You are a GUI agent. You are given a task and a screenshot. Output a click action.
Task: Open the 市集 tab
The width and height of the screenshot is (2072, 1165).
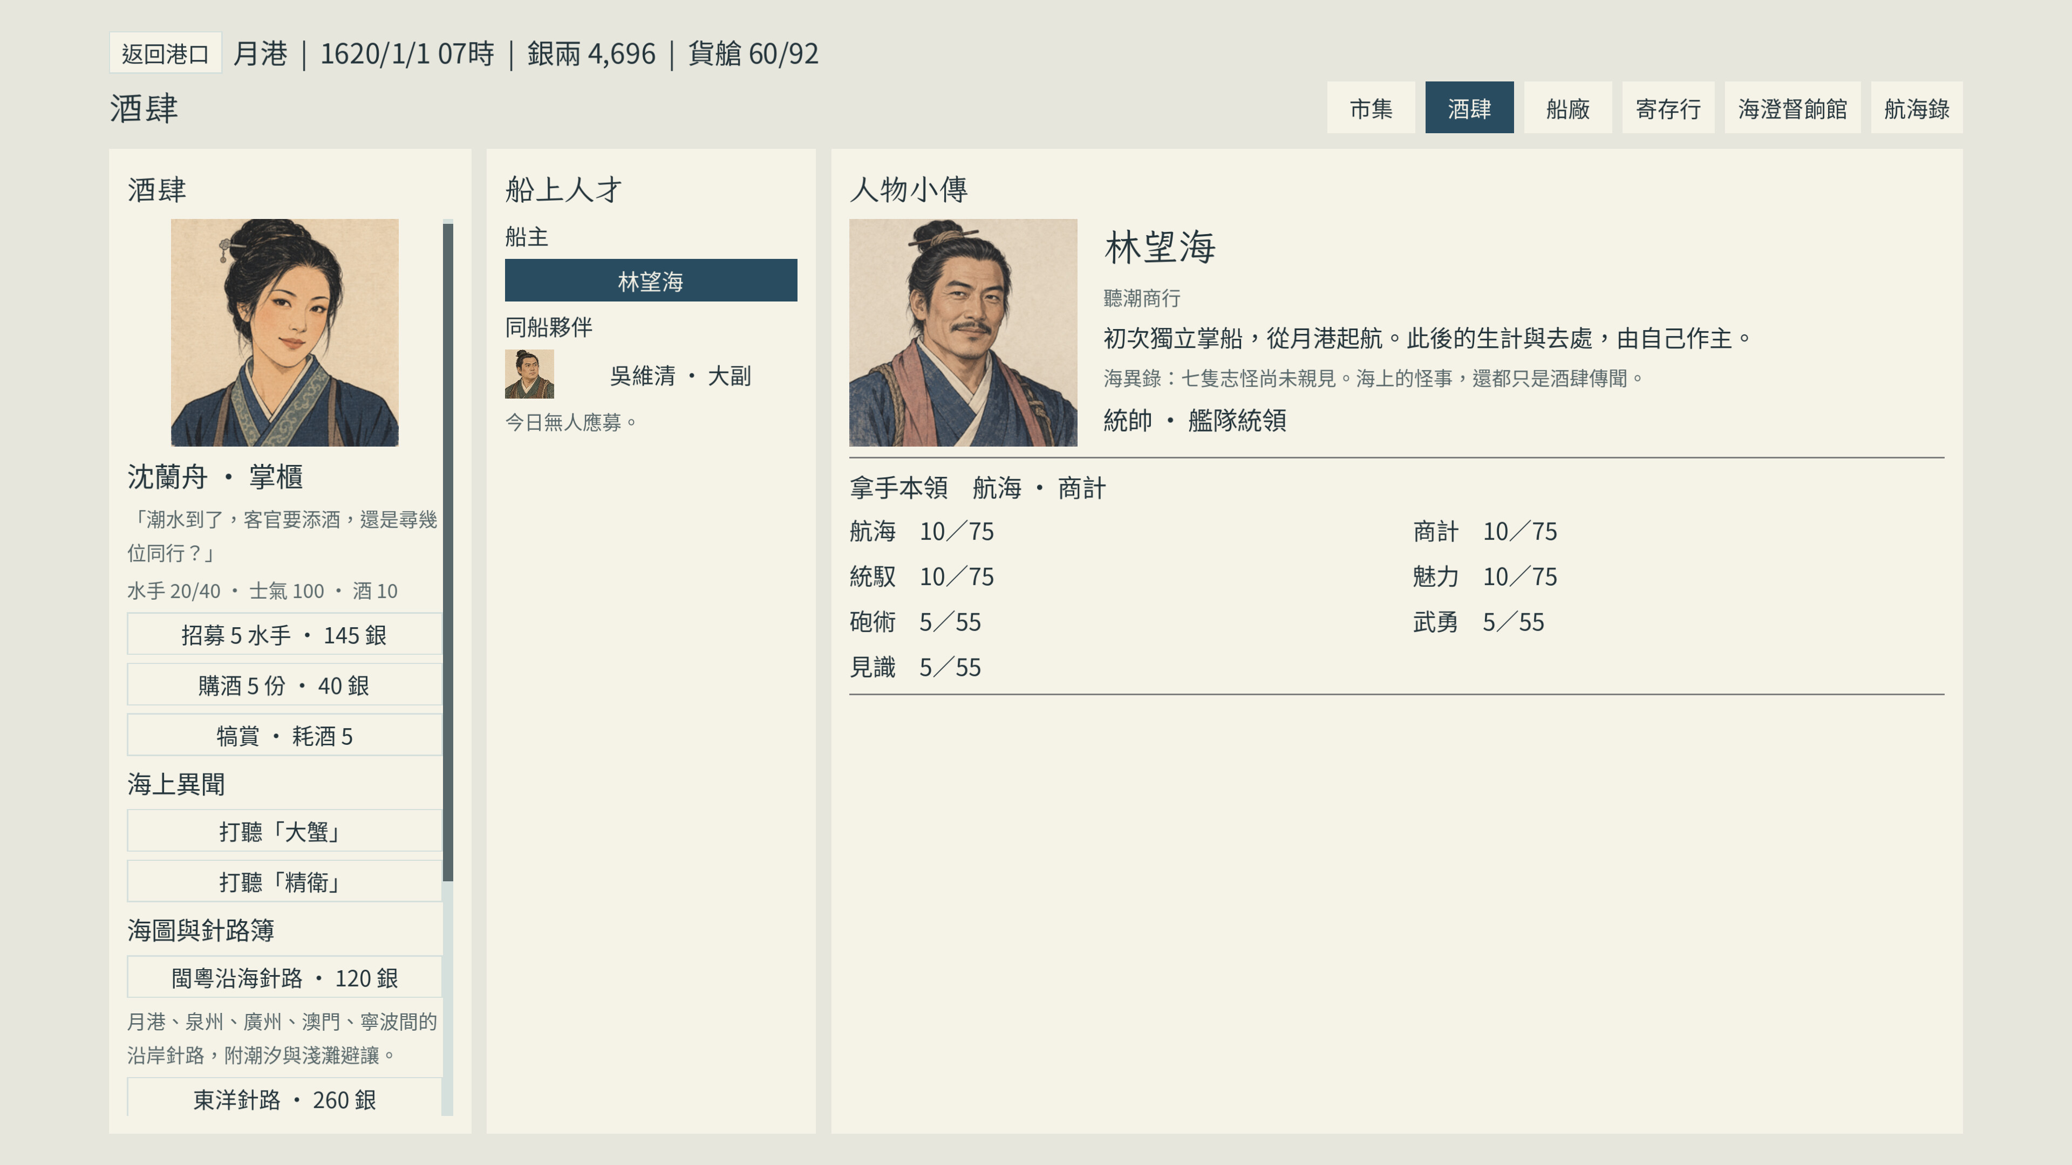coord(1371,108)
